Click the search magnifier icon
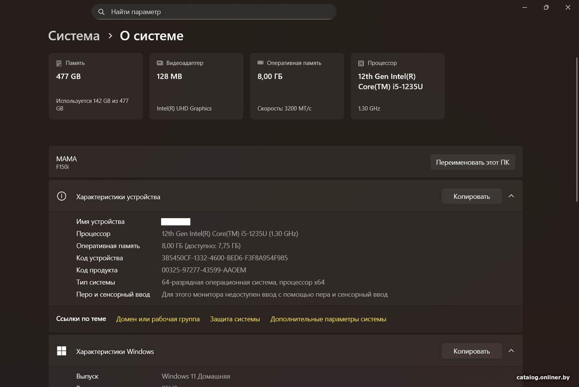The width and height of the screenshot is (579, 387). click(101, 12)
